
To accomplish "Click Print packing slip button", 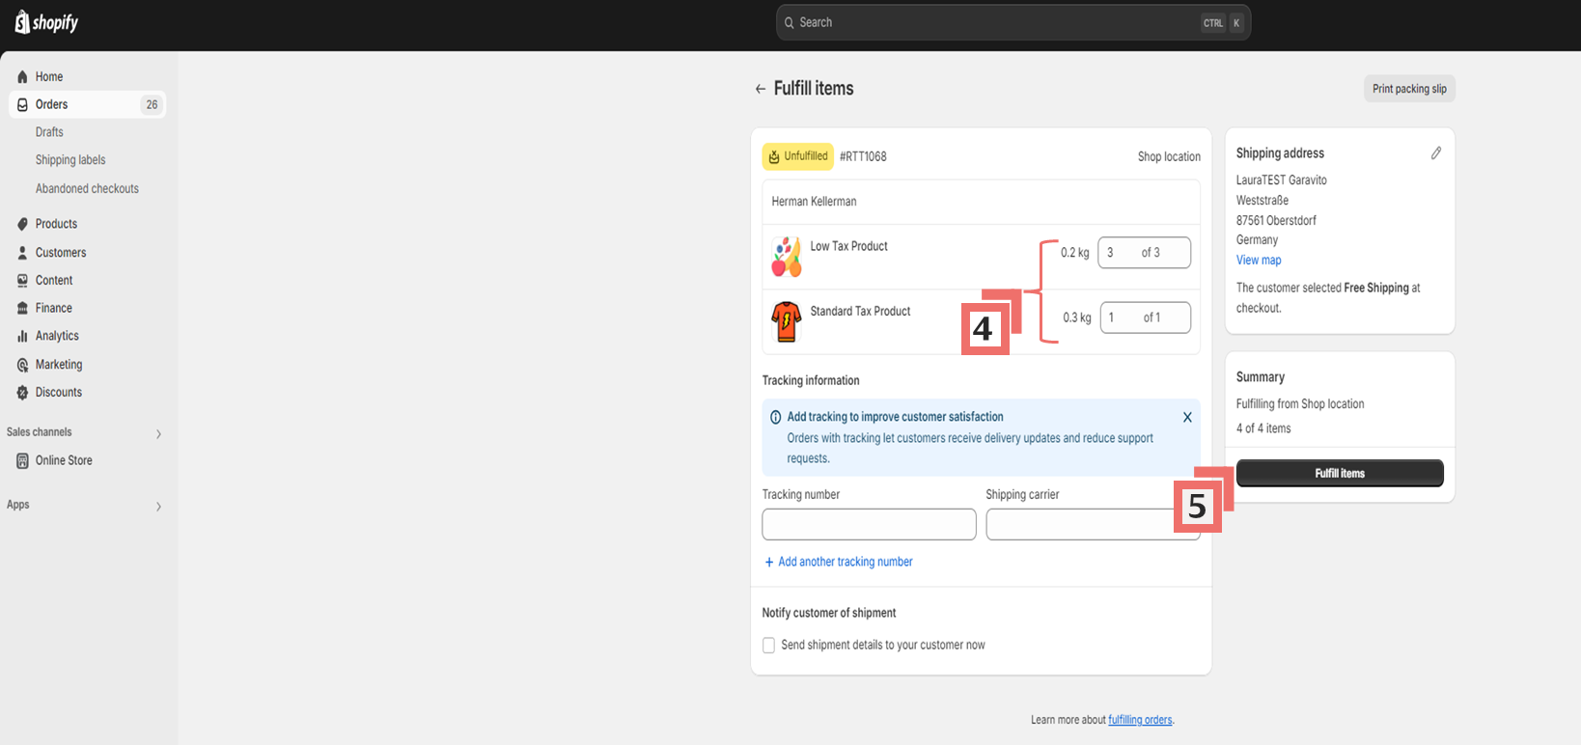I will click(x=1408, y=89).
